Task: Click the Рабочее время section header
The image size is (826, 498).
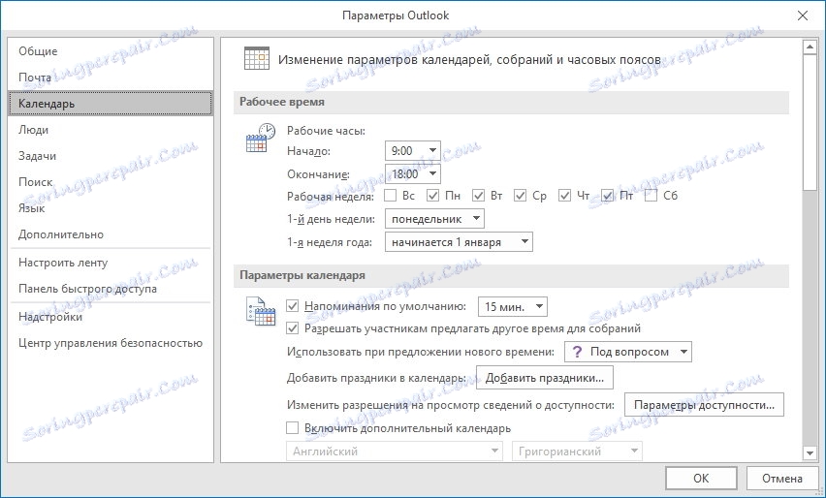Action: [x=511, y=102]
